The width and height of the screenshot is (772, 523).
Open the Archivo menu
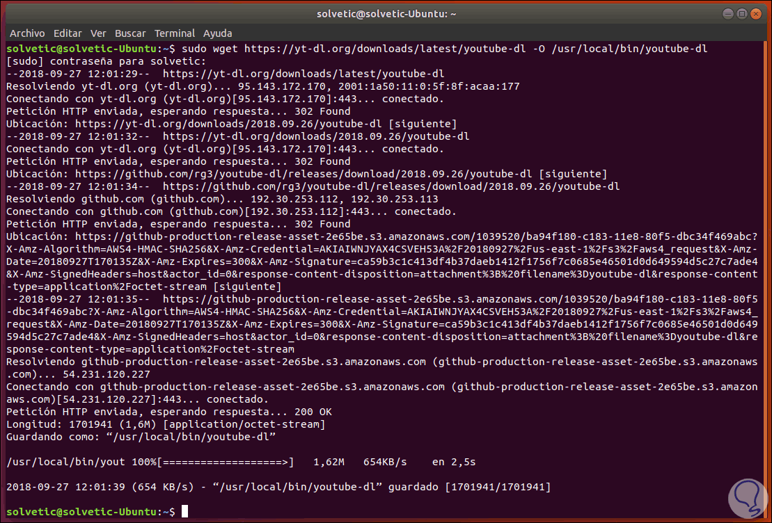point(27,33)
